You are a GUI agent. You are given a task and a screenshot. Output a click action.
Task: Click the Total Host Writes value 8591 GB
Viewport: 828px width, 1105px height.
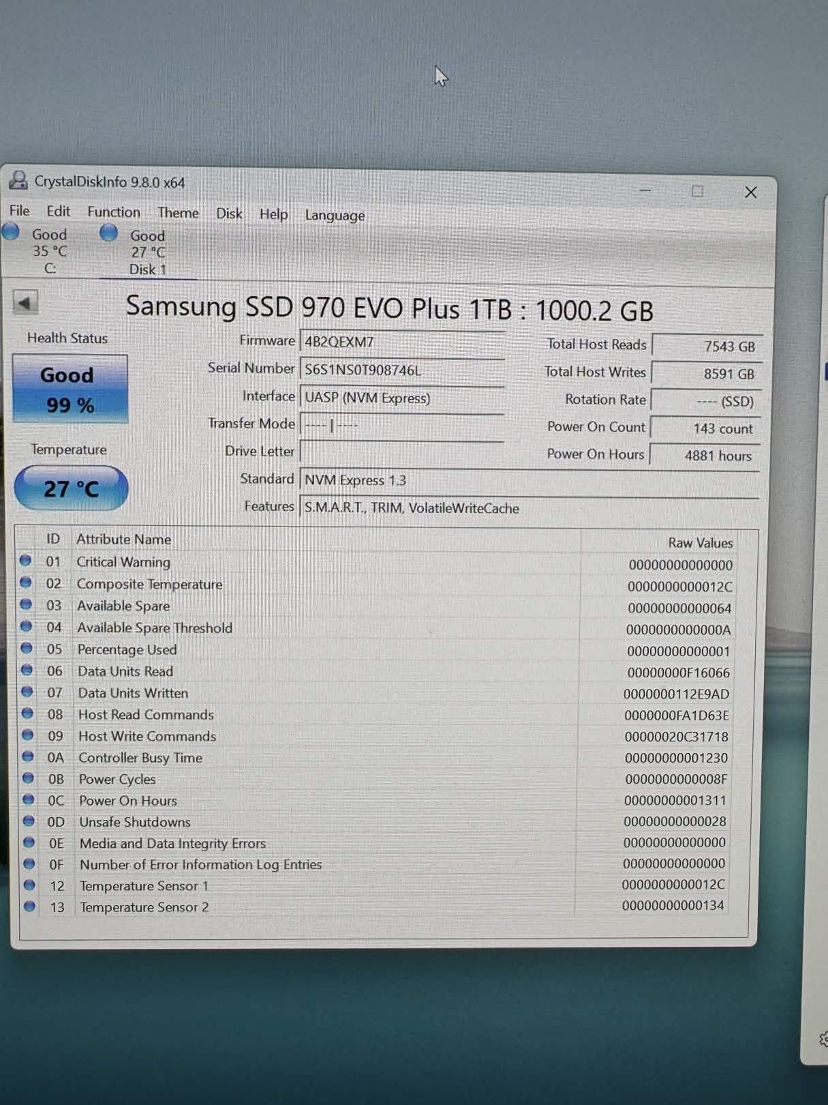[707, 374]
